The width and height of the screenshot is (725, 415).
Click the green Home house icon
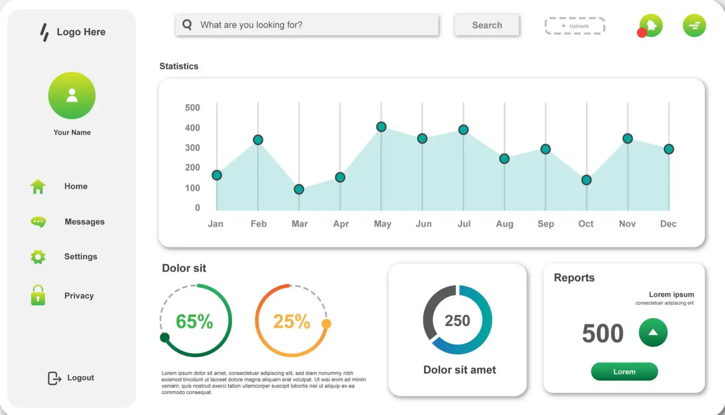click(38, 187)
